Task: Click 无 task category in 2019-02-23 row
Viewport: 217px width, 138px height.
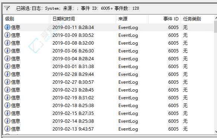Action: 185,90
